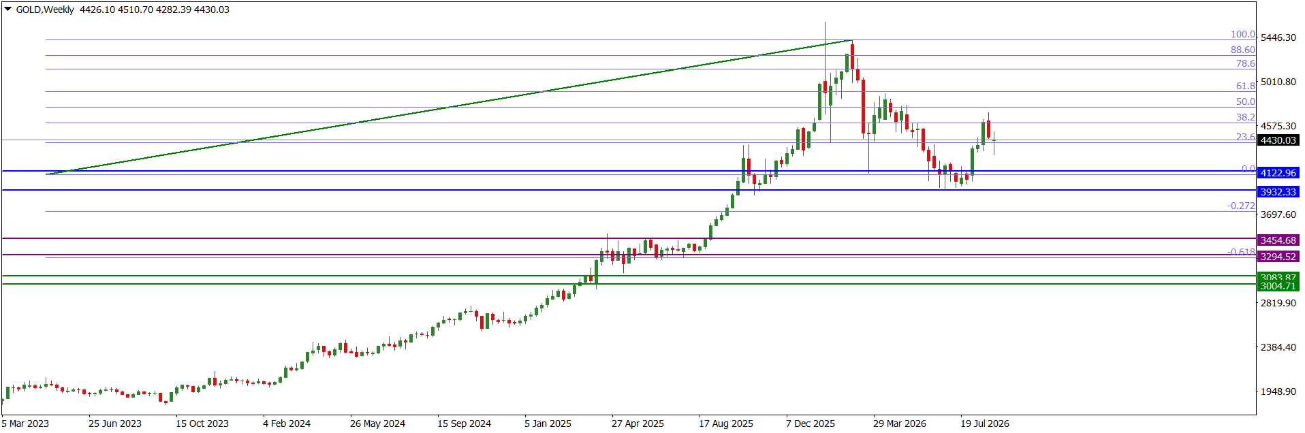This screenshot has width=1305, height=433.
Task: Select the green price tag 3004.71
Action: 1278,286
